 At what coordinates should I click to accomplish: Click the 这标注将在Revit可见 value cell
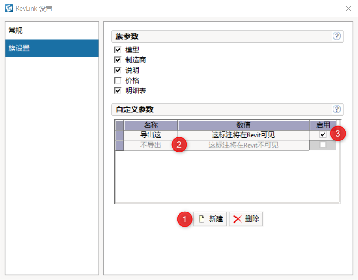(244, 135)
